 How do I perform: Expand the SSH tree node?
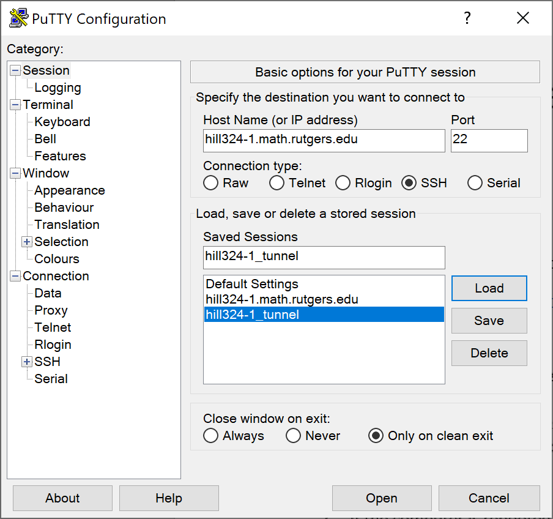[27, 362]
